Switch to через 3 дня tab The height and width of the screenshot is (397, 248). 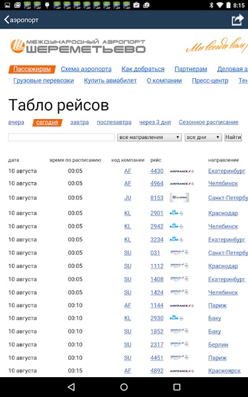155,122
